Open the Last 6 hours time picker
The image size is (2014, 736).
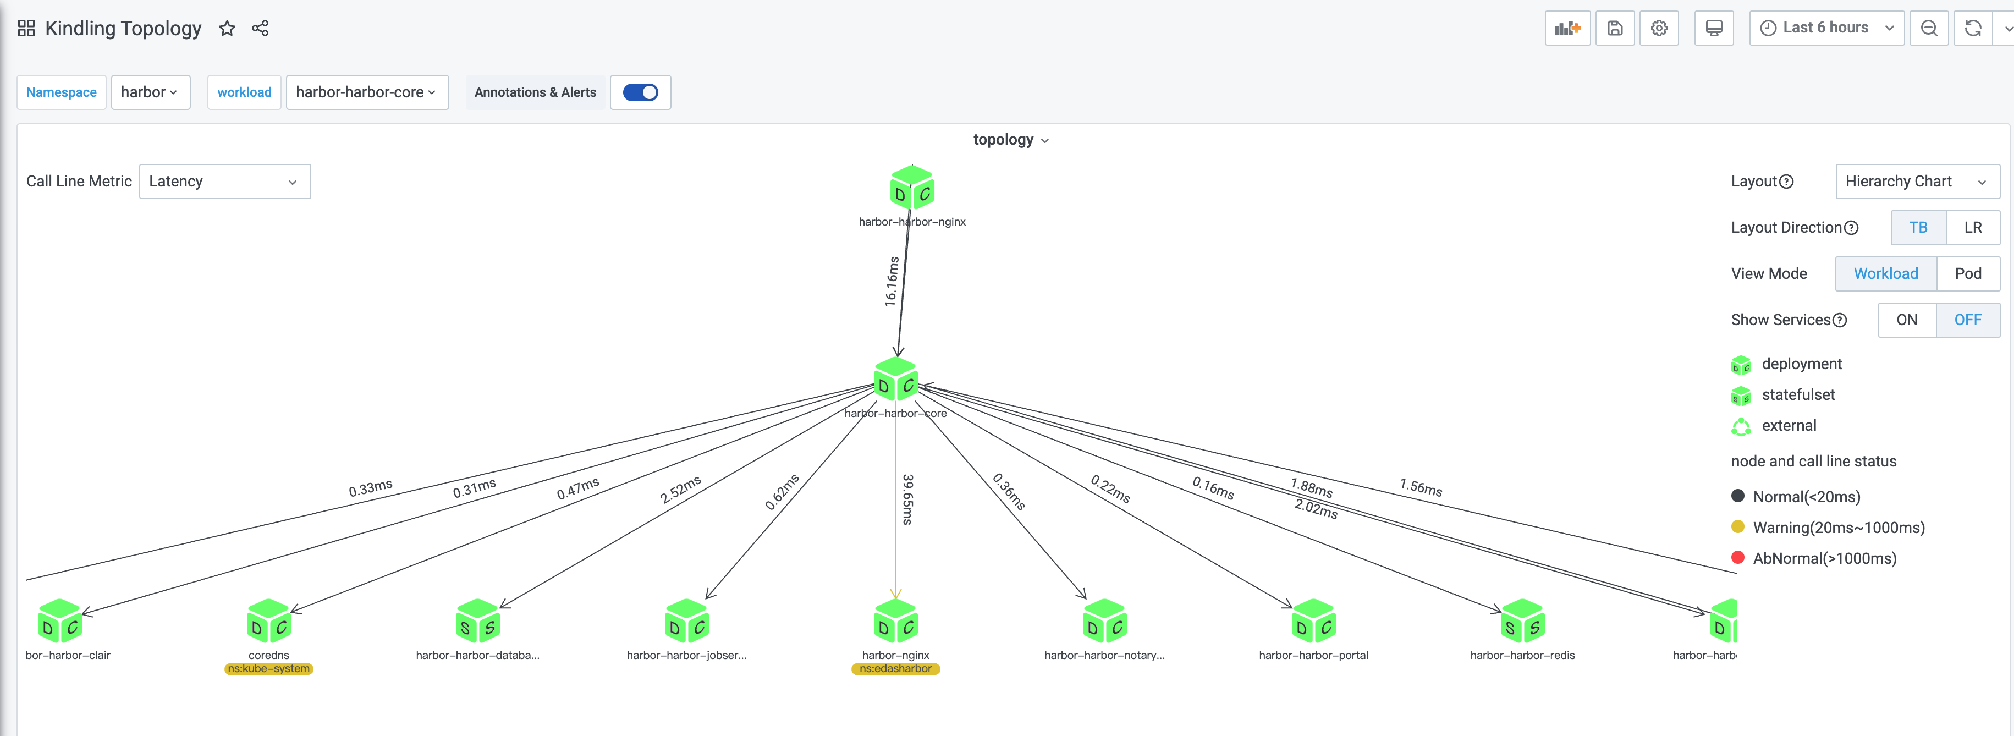click(x=1826, y=28)
